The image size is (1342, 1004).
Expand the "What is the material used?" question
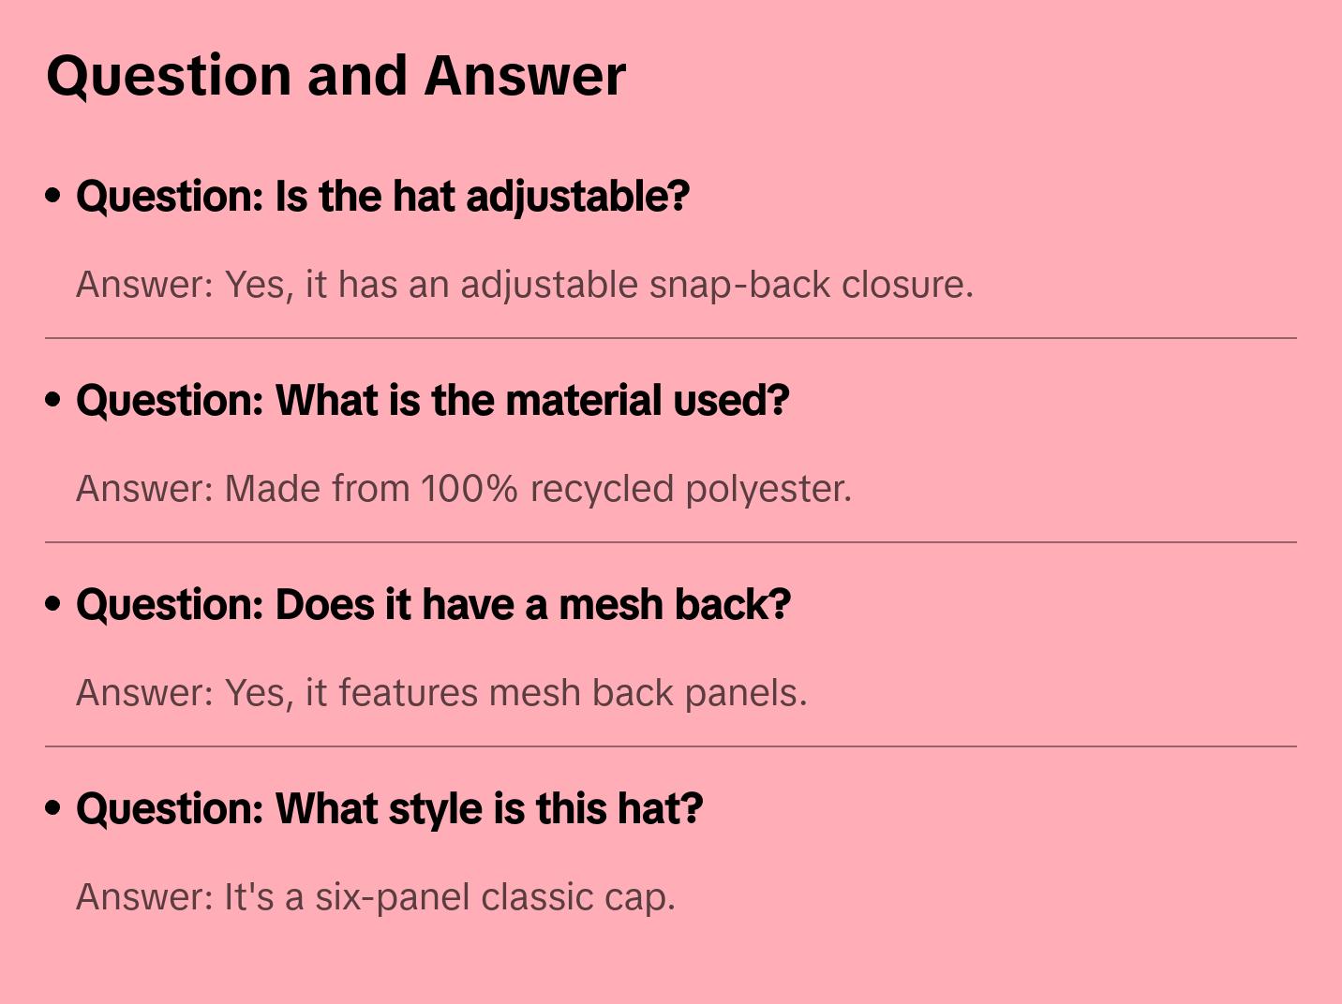pos(432,401)
